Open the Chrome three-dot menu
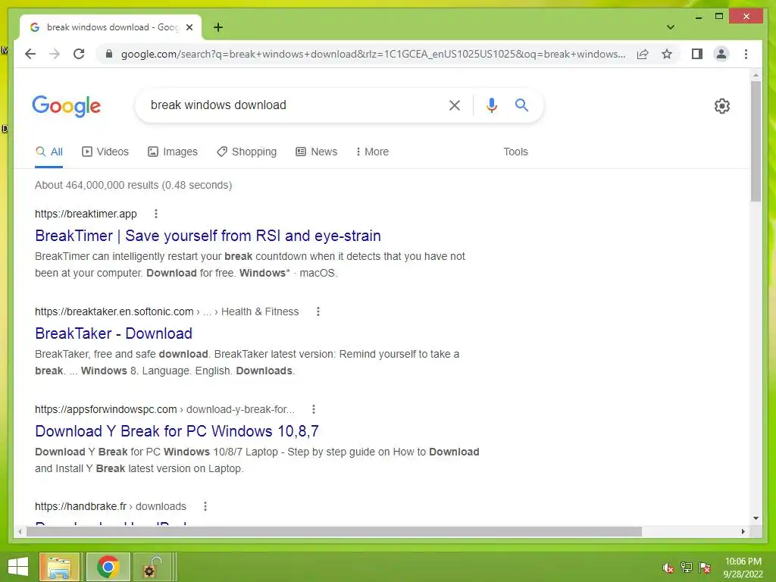This screenshot has width=776, height=582. [746, 54]
